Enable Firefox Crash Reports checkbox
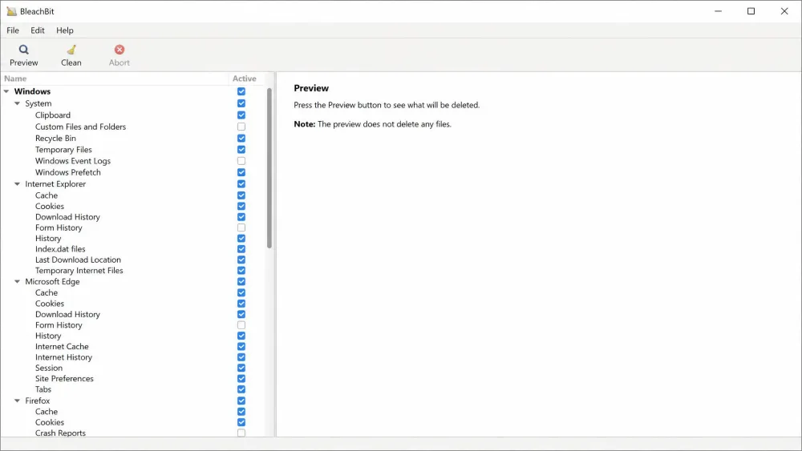The height and width of the screenshot is (451, 802). 241,433
